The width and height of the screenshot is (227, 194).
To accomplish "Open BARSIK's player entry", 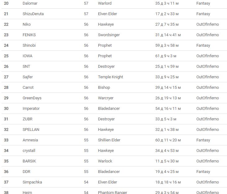I will pyautogui.click(x=29, y=161).
